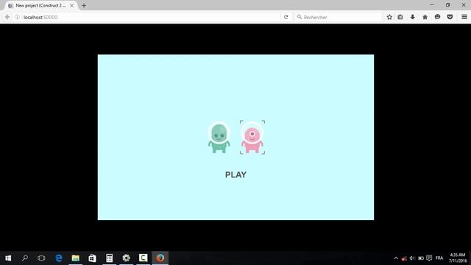The image size is (471, 265).
Task: Click the Pocket icon in the toolbar
Action: tap(450, 17)
